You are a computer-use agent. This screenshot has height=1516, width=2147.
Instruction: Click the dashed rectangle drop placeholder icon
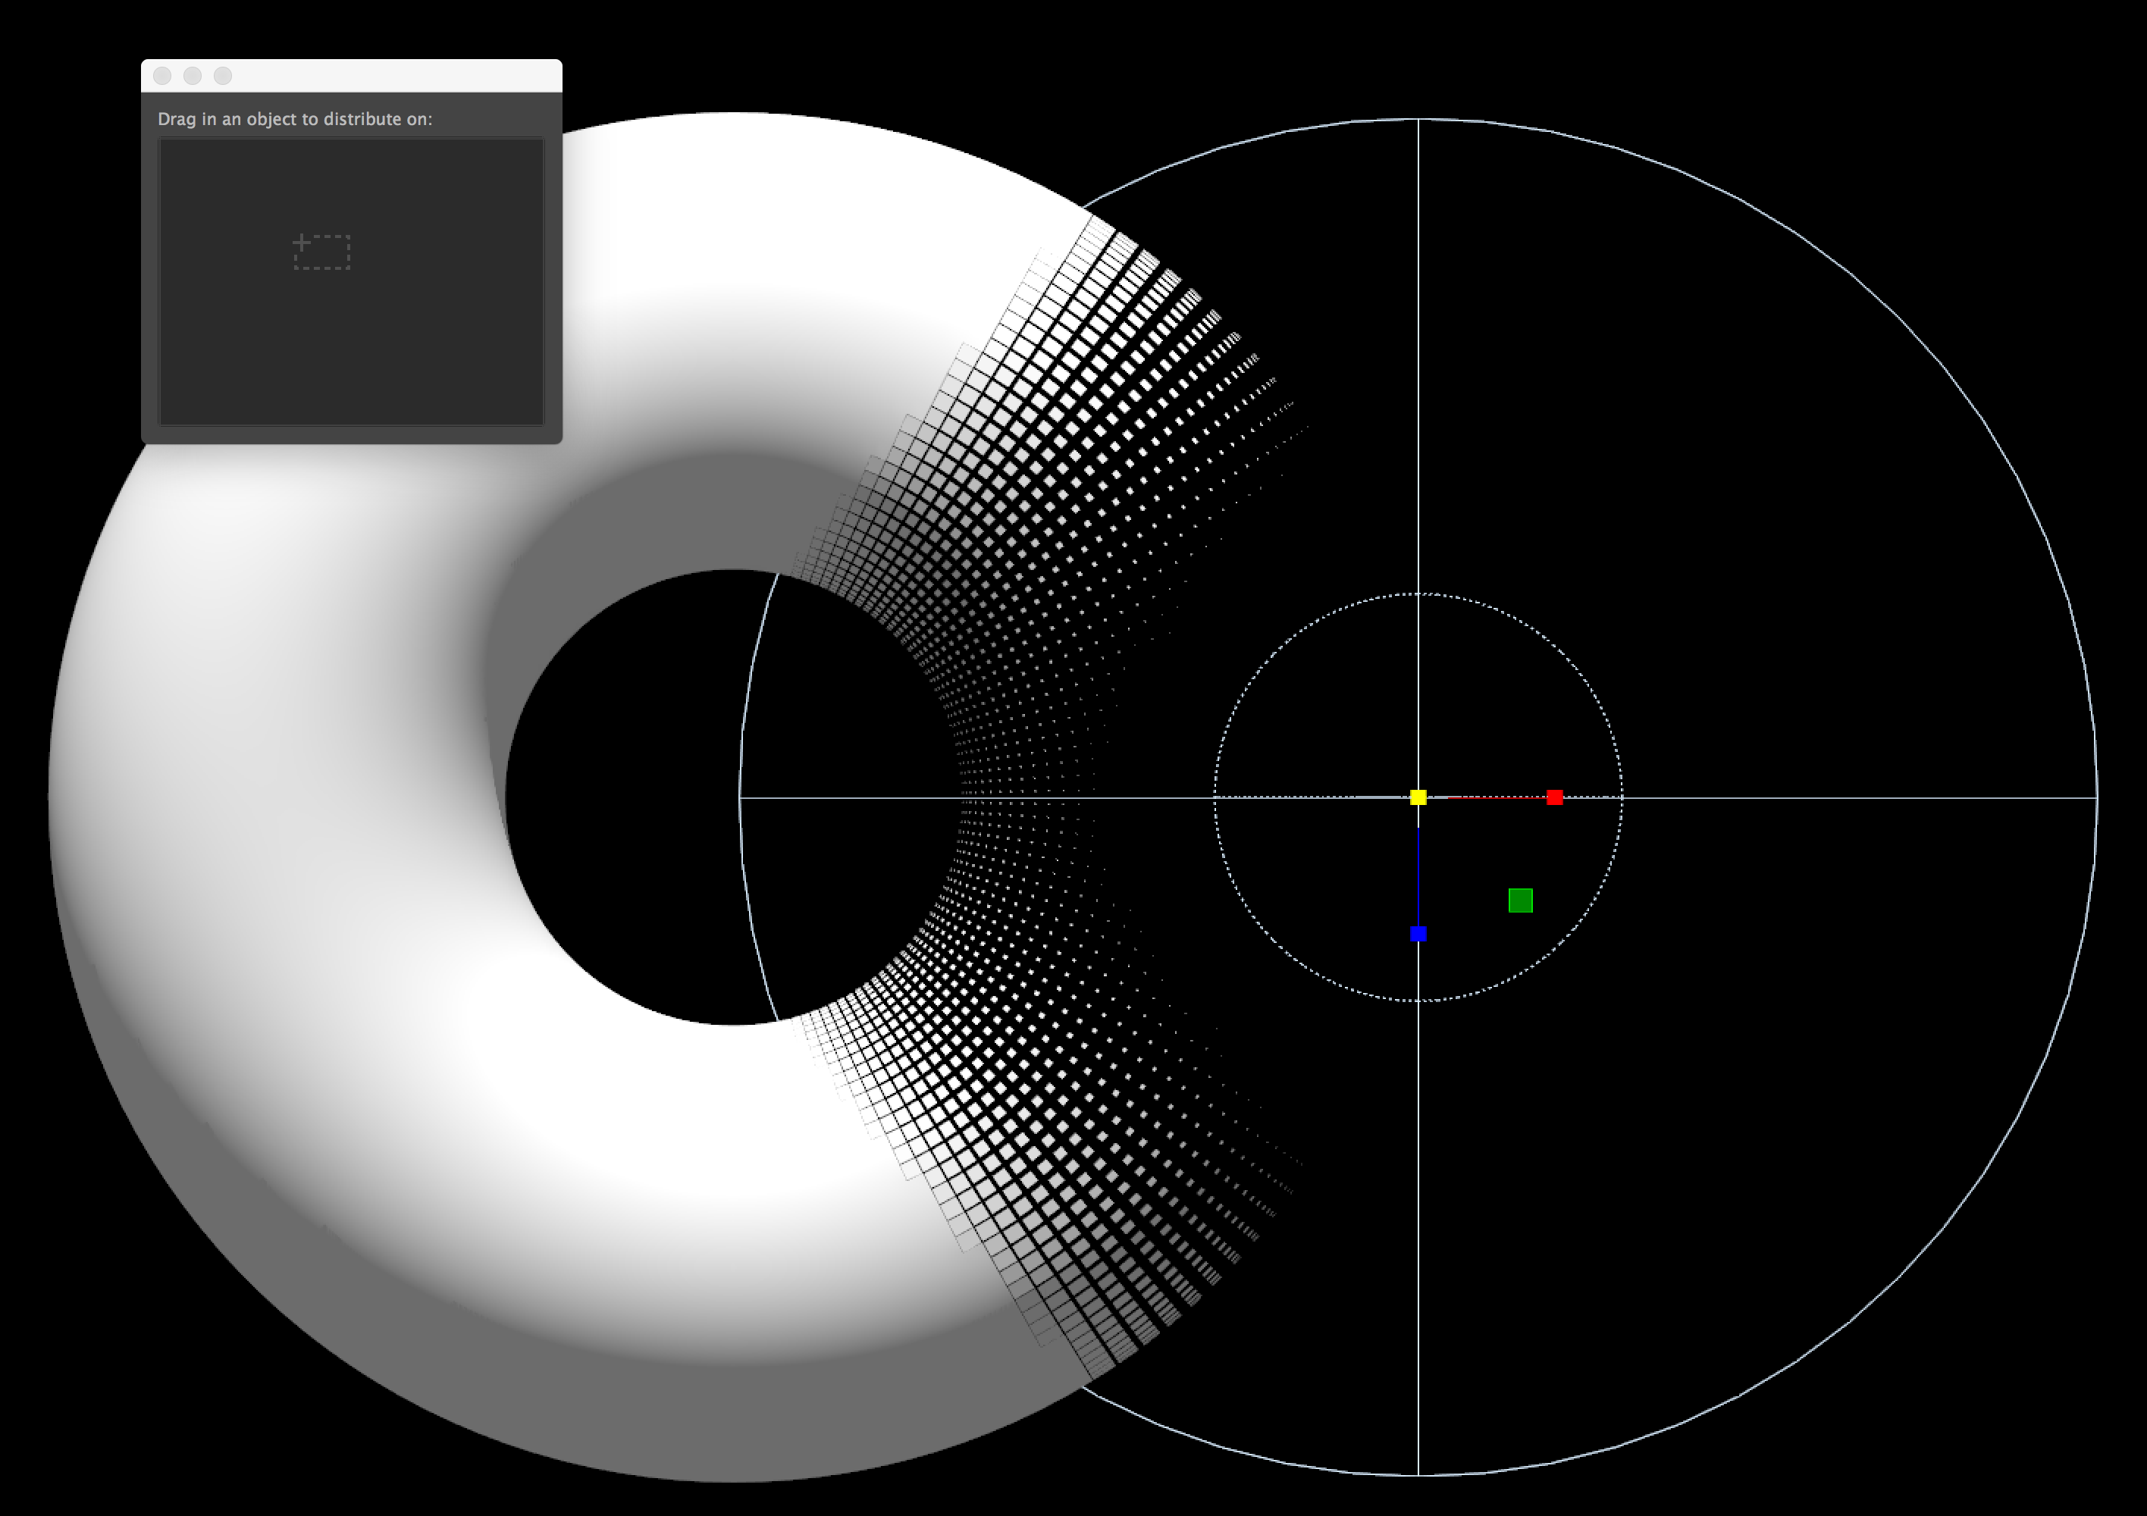[x=321, y=252]
